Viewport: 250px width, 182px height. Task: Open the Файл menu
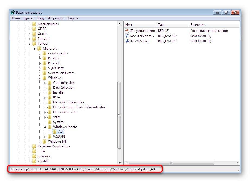[x=16, y=18]
